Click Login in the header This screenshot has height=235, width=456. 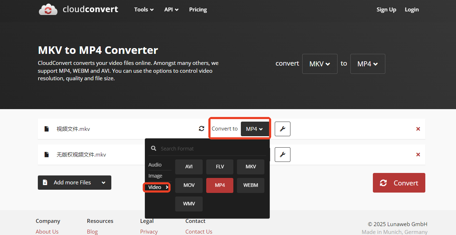pyautogui.click(x=412, y=10)
